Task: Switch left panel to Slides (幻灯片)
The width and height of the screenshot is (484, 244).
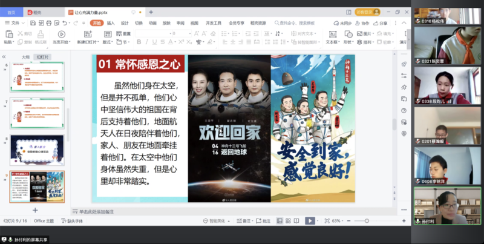Action: pyautogui.click(x=42, y=57)
